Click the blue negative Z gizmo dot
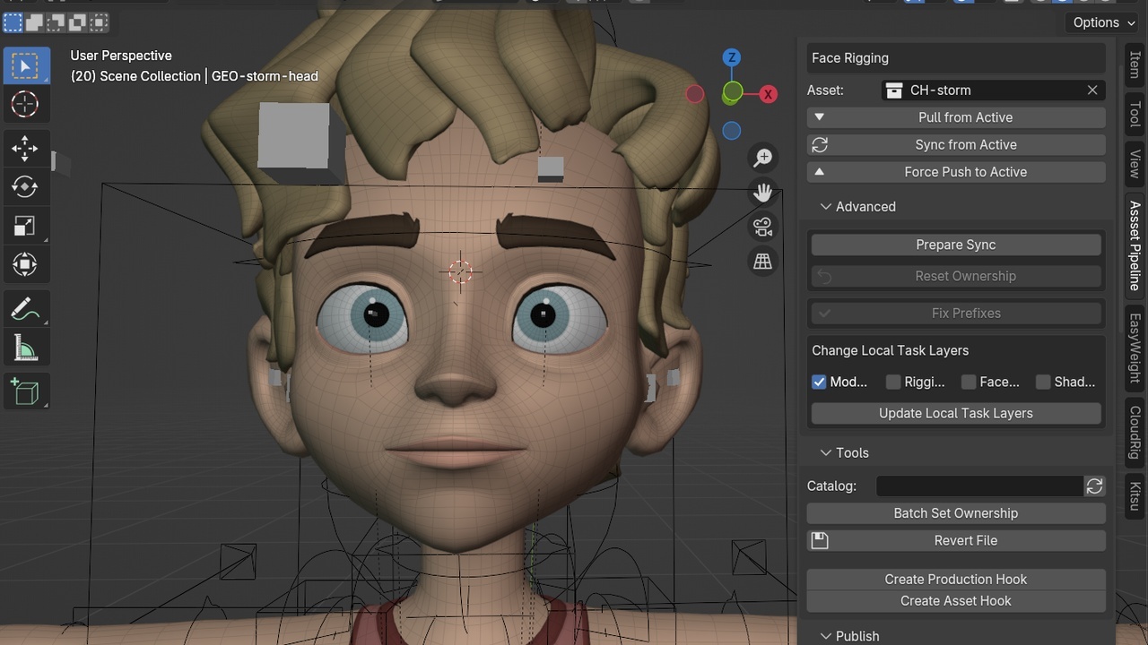1148x645 pixels. [x=732, y=131]
